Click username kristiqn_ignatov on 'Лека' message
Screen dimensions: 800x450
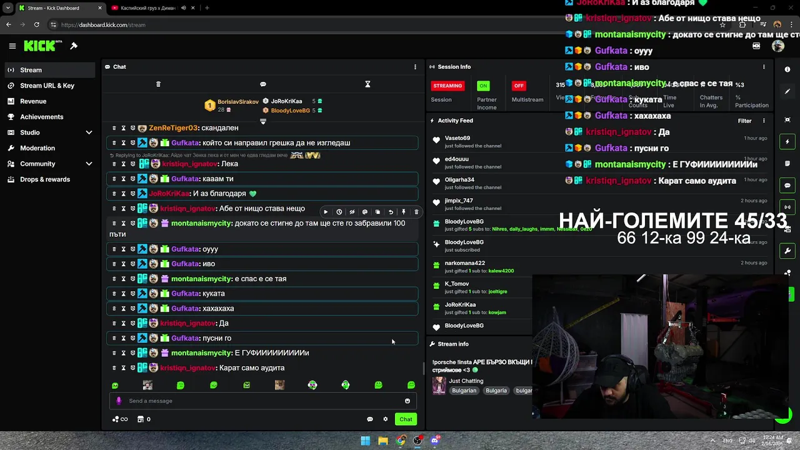coord(190,164)
